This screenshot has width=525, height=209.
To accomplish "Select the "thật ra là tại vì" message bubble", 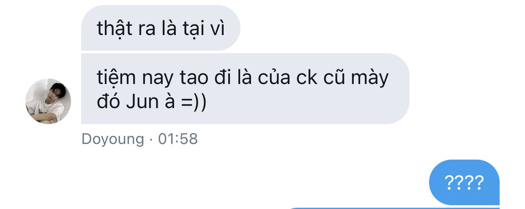I will pyautogui.click(x=161, y=28).
